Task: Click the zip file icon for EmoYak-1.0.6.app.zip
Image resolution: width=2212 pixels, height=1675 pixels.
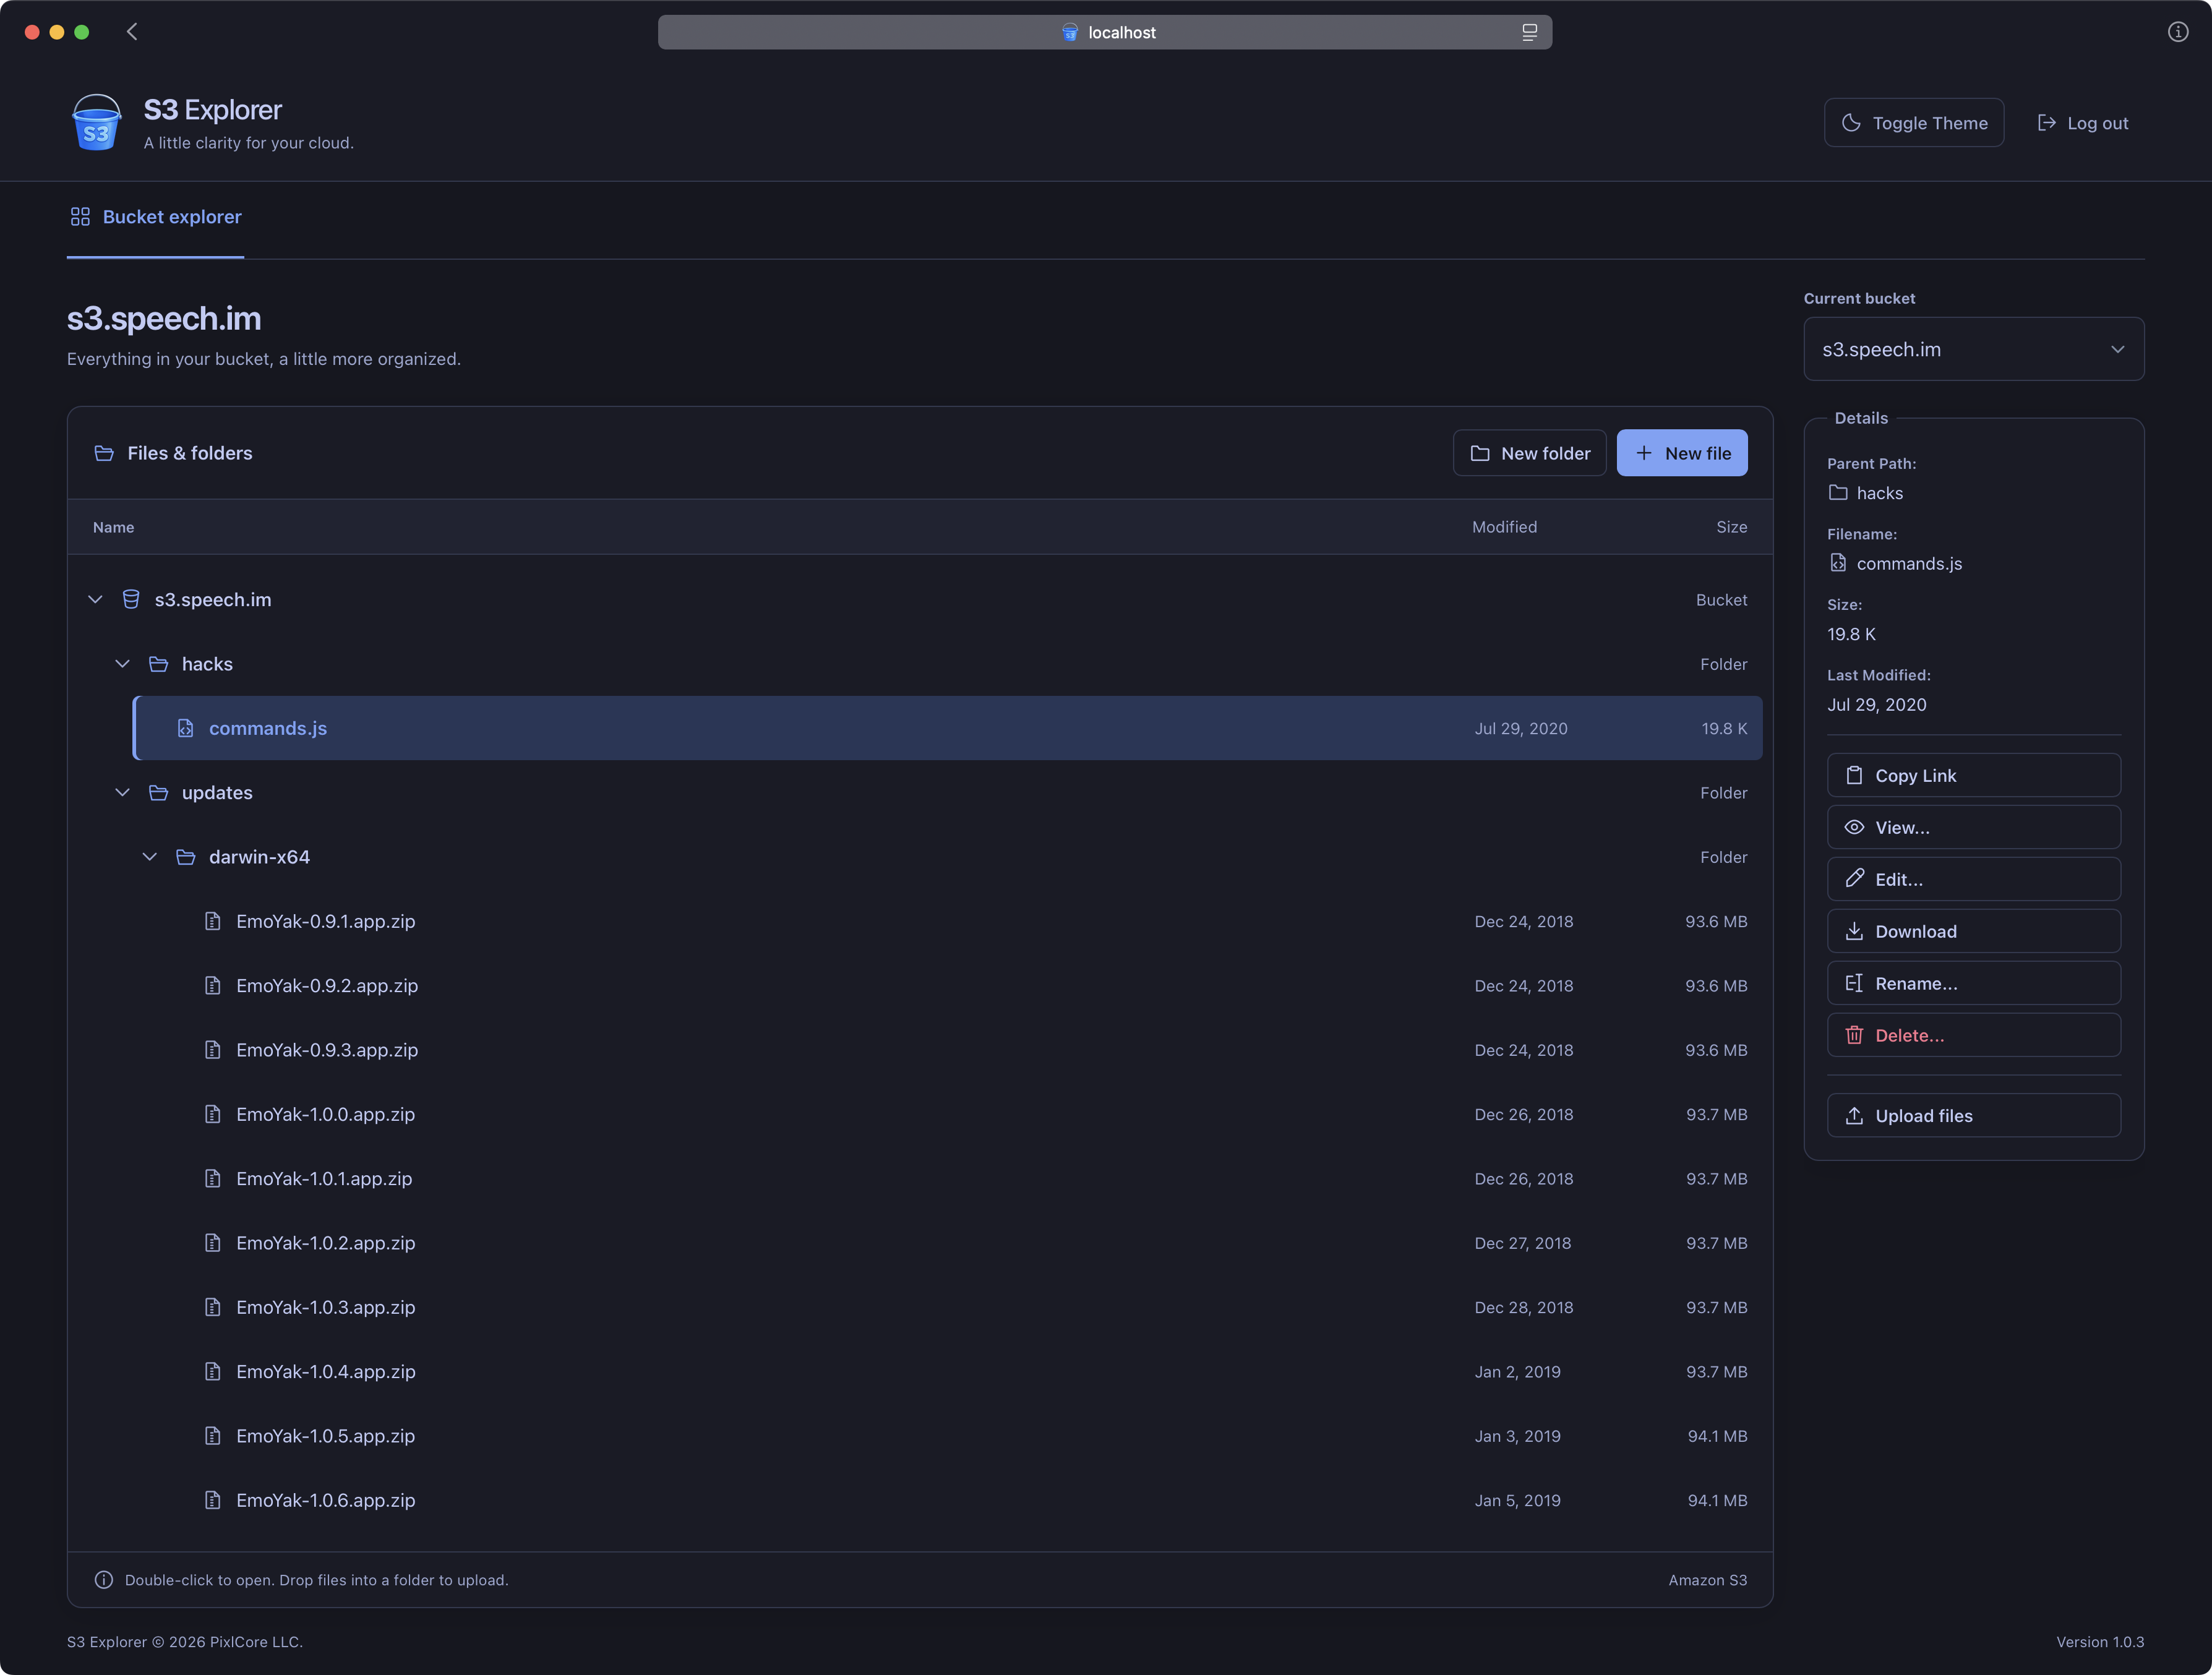Action: coord(212,1500)
